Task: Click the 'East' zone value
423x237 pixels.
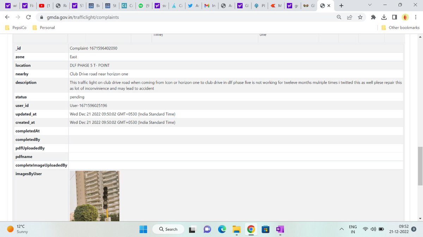Action: click(73, 57)
